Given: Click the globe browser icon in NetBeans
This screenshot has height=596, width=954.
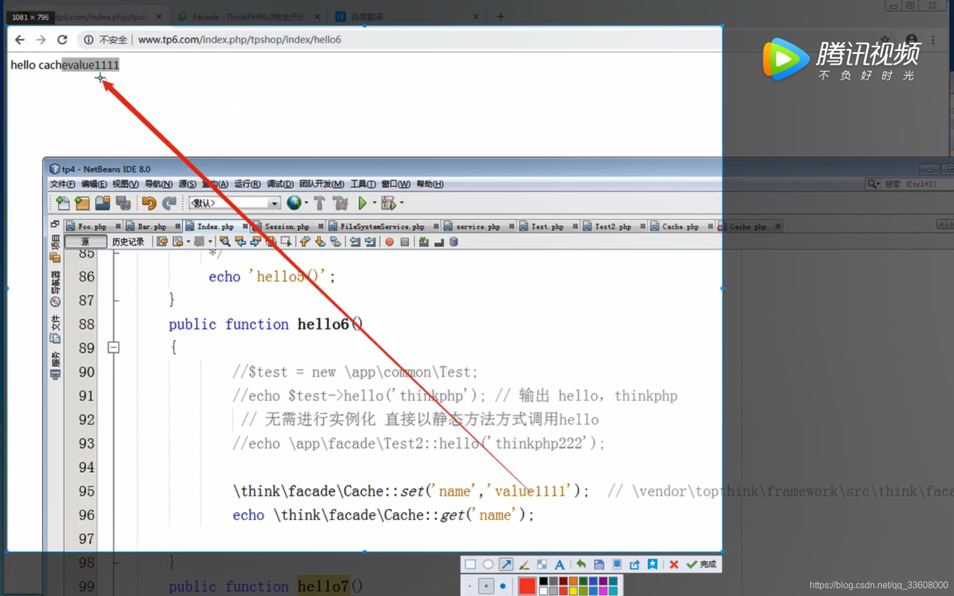Looking at the screenshot, I should click(x=294, y=203).
